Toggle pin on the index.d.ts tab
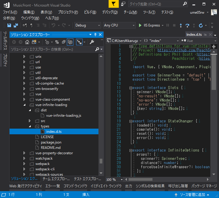Viewport: 219px width, 198px height. tap(205, 35)
